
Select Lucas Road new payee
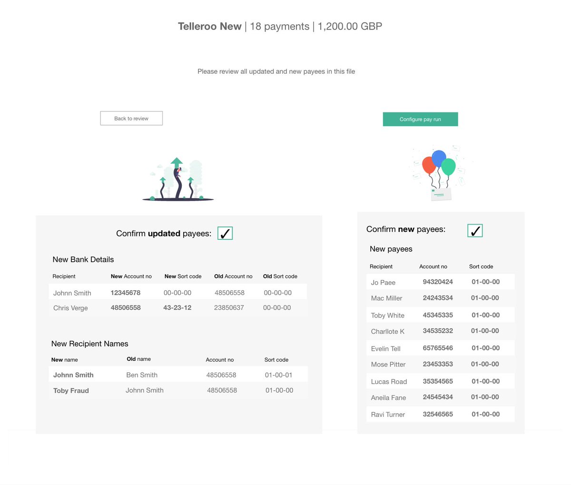pos(441,381)
